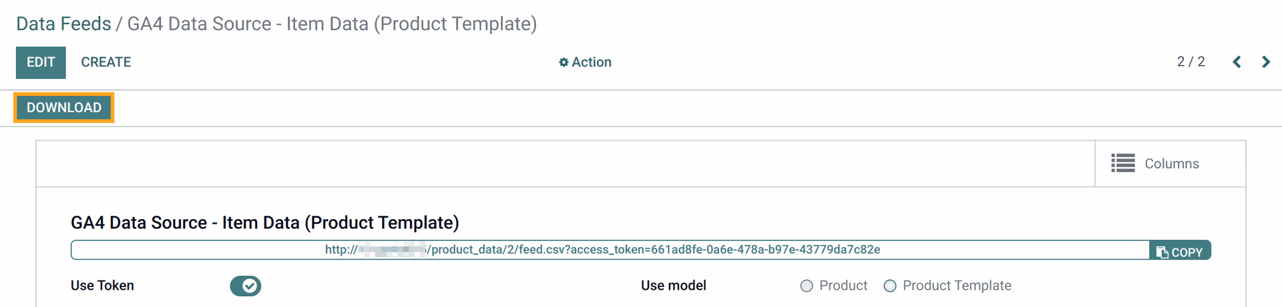
Task: Click the copy icon on feed URL
Action: (1162, 252)
